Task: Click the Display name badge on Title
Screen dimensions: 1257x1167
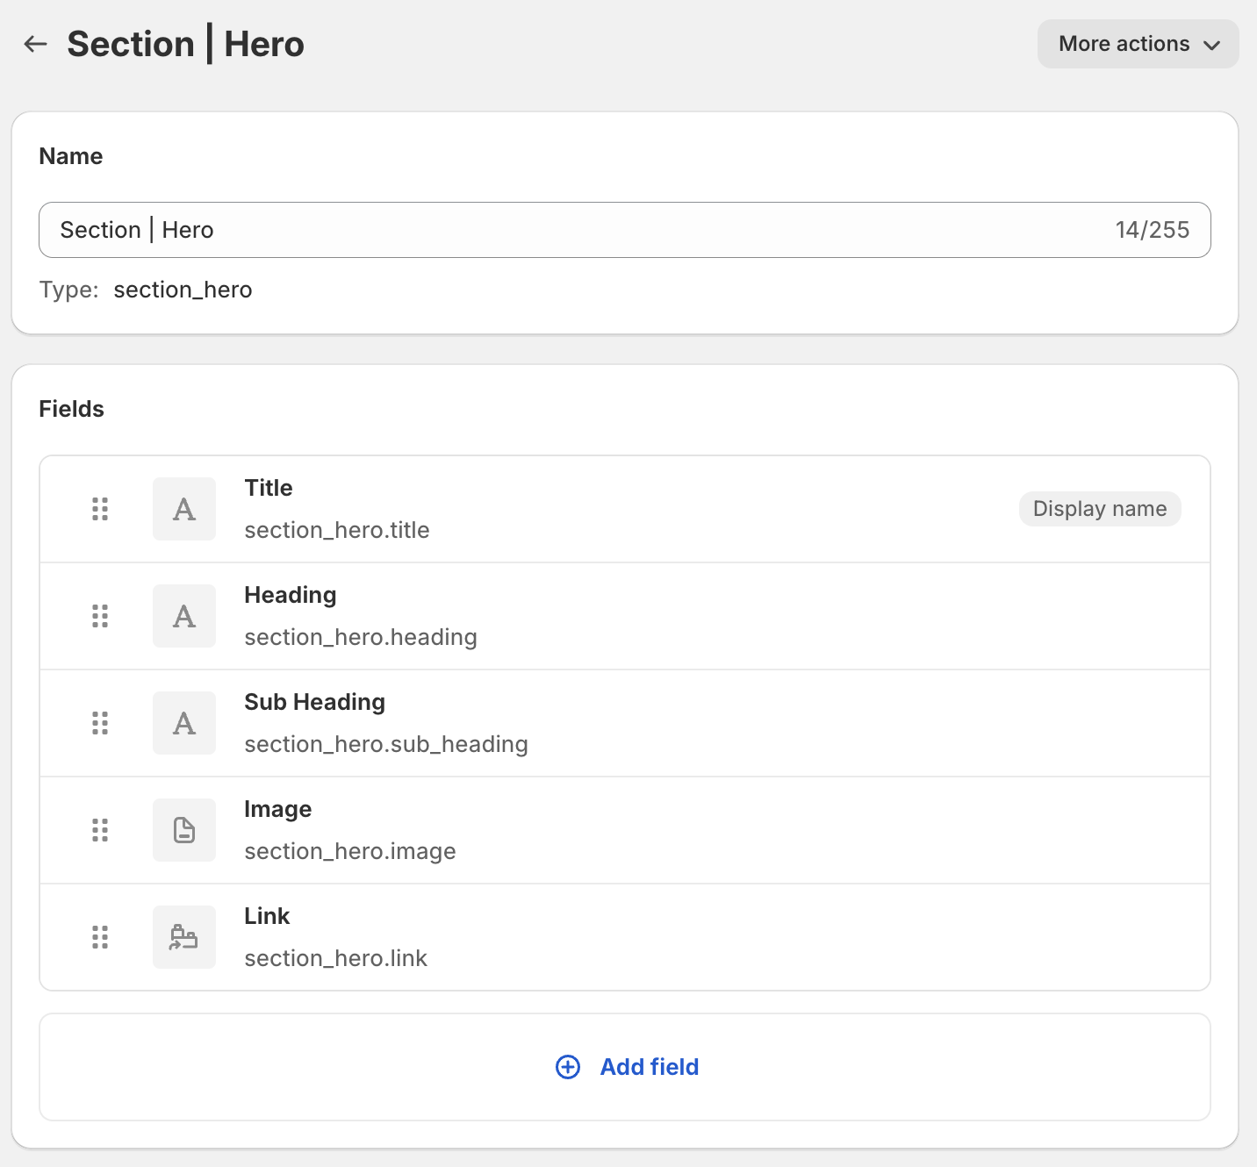Action: (x=1099, y=508)
